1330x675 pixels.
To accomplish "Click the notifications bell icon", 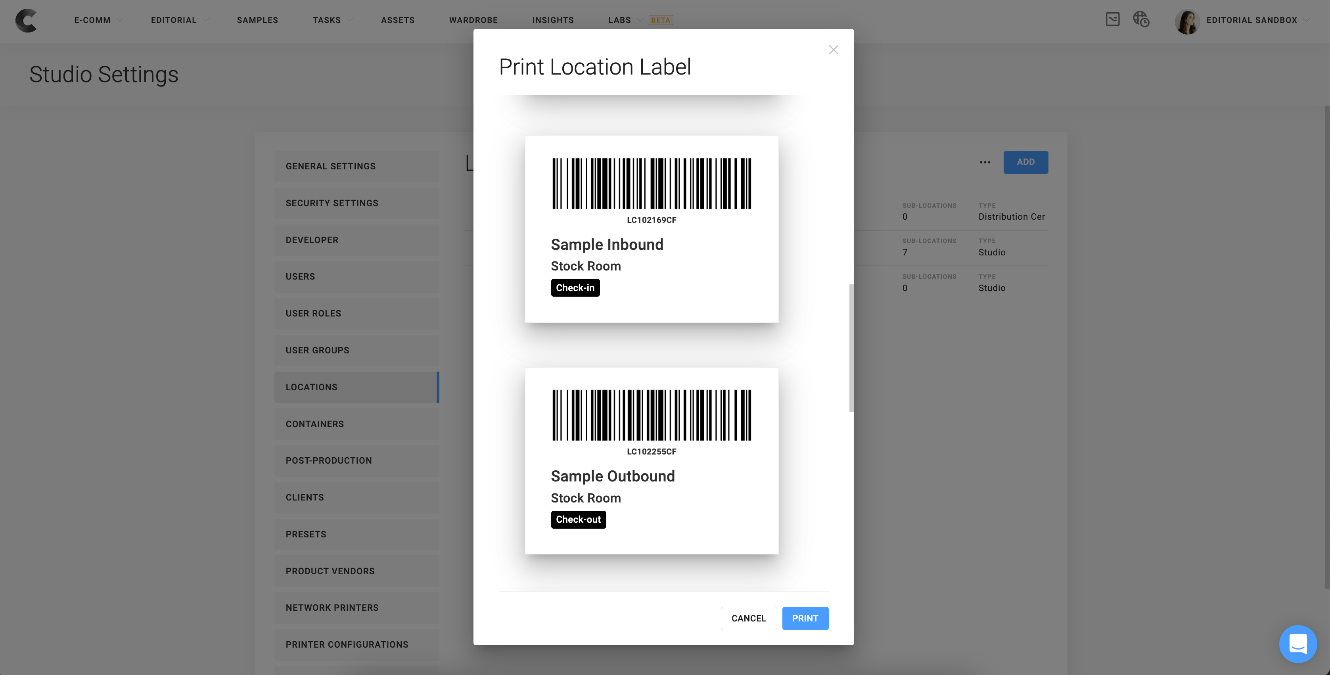I will [1112, 19].
